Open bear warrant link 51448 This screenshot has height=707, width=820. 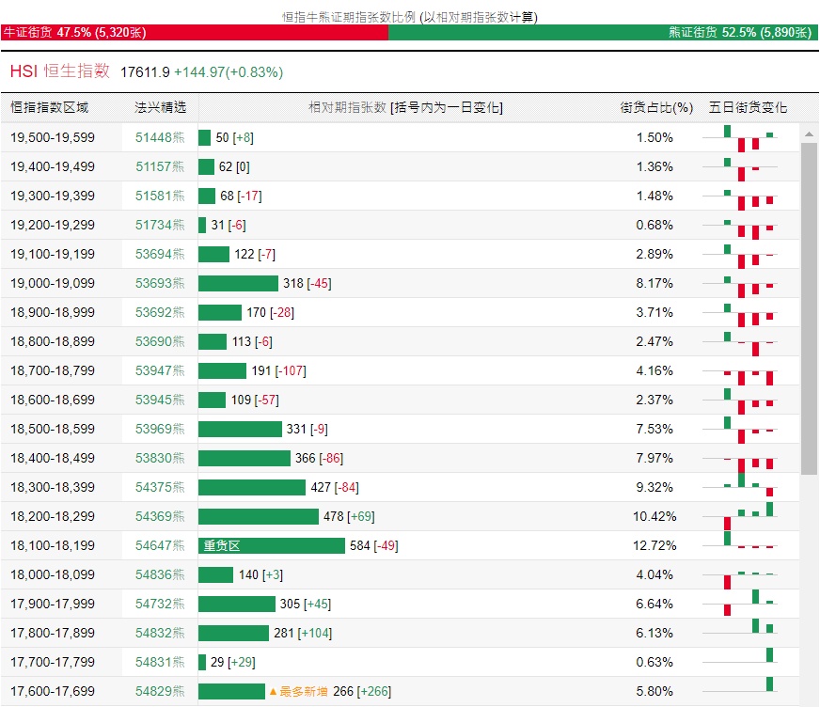(x=160, y=137)
